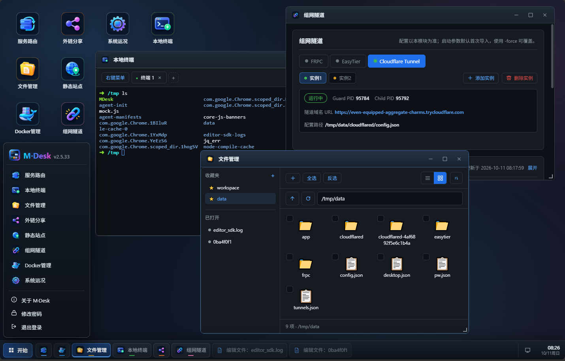565x361 pixels.
Task: Open the trycloudflare.com tunnel URL
Action: [x=399, y=112]
